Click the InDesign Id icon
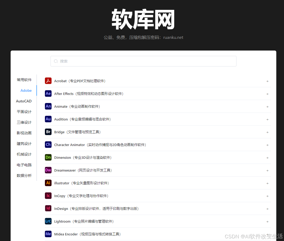284x241 pixels. coord(48,208)
